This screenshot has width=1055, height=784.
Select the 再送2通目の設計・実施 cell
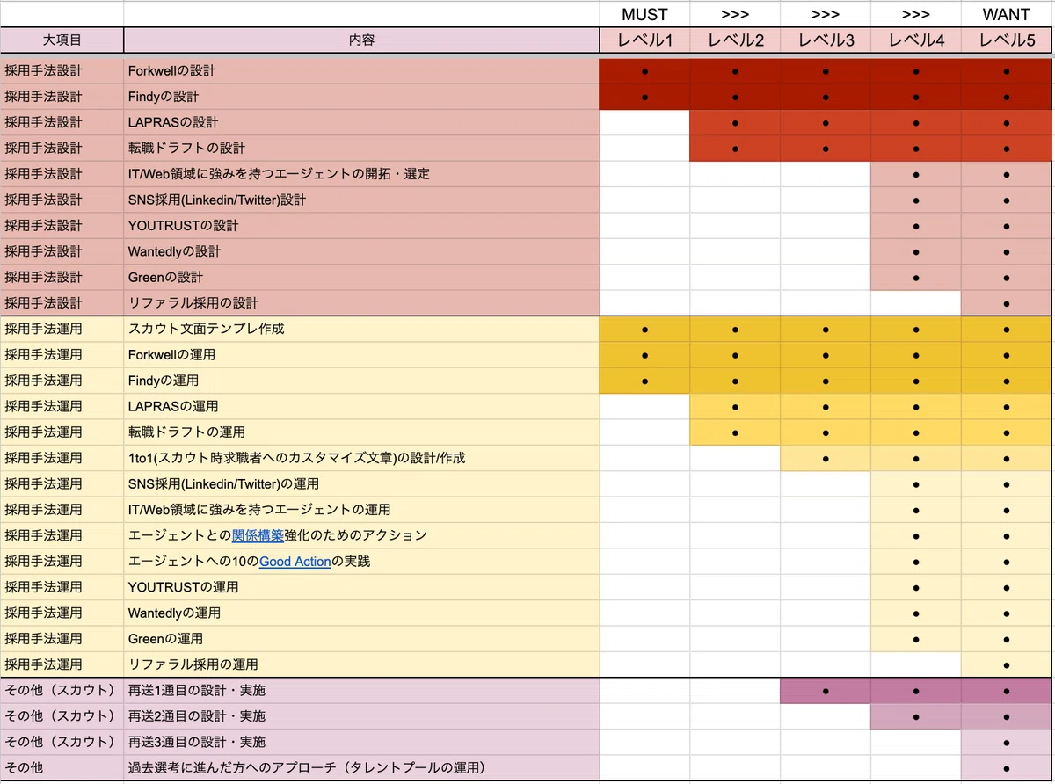point(361,716)
